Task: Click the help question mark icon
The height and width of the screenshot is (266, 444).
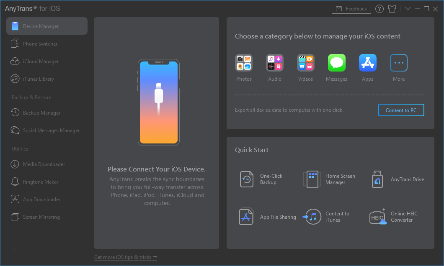Action: tap(379, 9)
